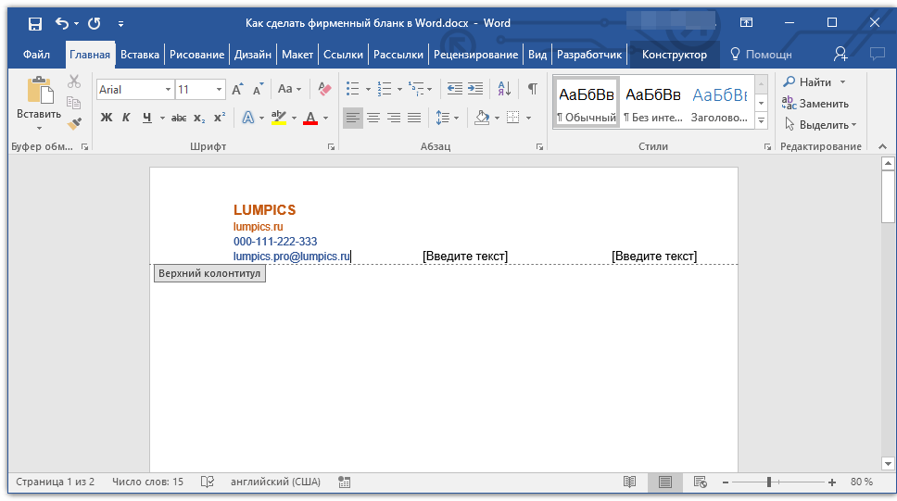Click the Increase Indent icon

click(475, 89)
